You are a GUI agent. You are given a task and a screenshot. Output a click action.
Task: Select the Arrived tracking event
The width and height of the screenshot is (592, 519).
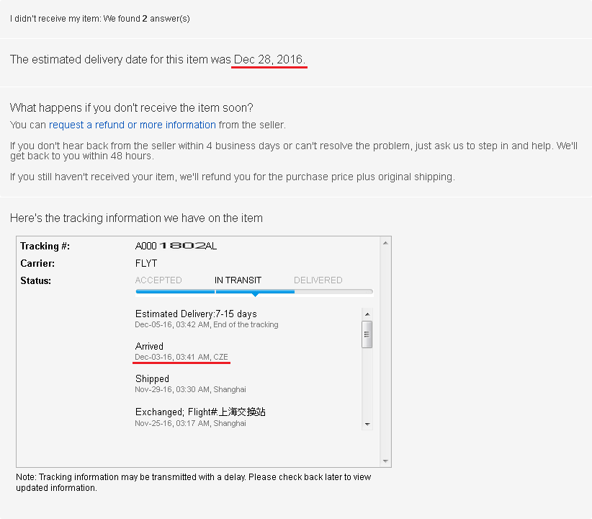click(149, 347)
